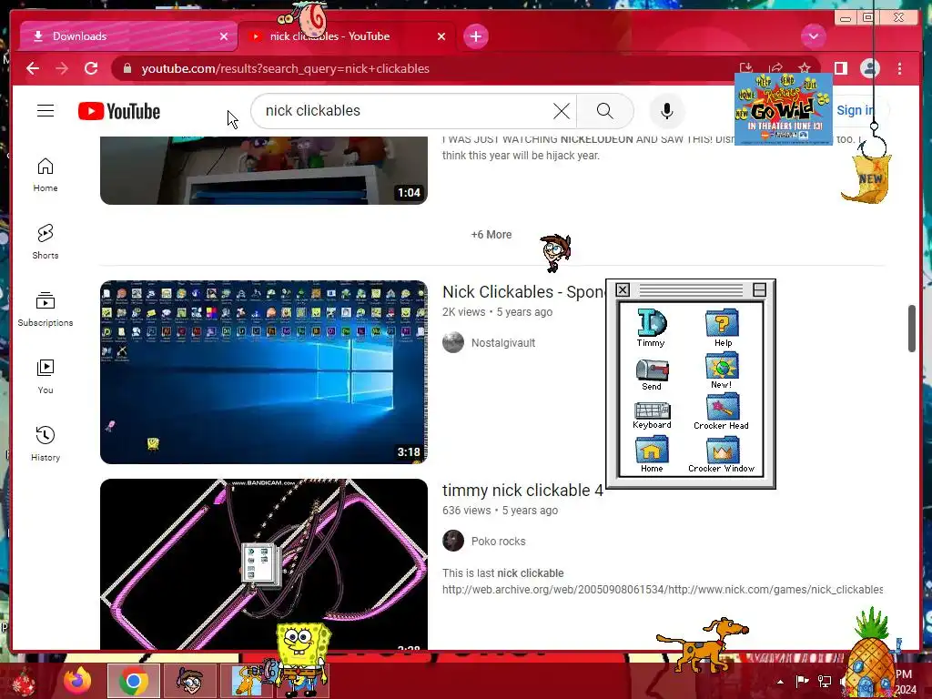Screen dimensions: 932x699
Task: Open Nostalgivault channel avatar
Action: click(x=453, y=342)
